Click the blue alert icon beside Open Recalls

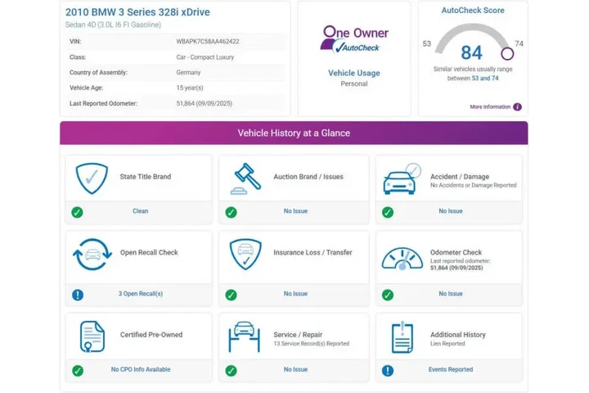[x=77, y=295]
